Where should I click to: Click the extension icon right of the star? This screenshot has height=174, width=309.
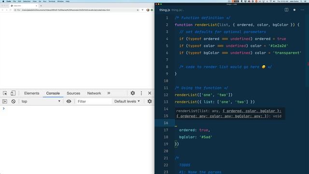click(x=142, y=10)
